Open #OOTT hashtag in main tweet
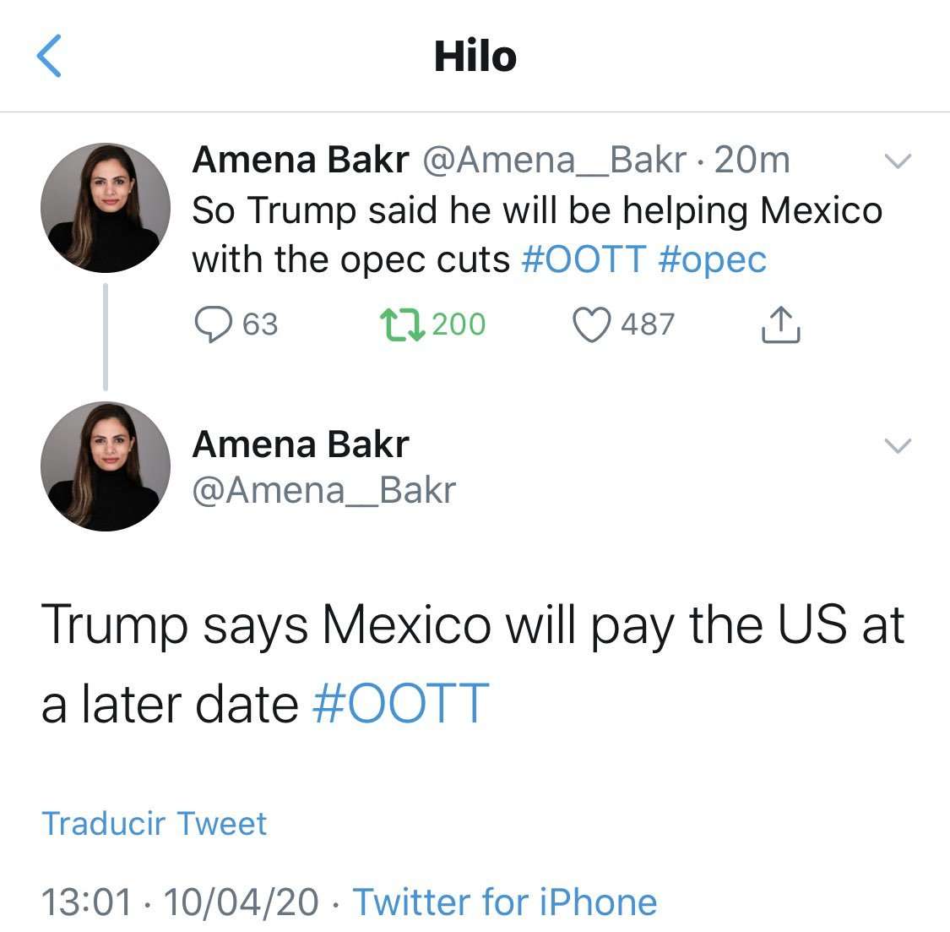The height and width of the screenshot is (932, 950). click(x=400, y=703)
